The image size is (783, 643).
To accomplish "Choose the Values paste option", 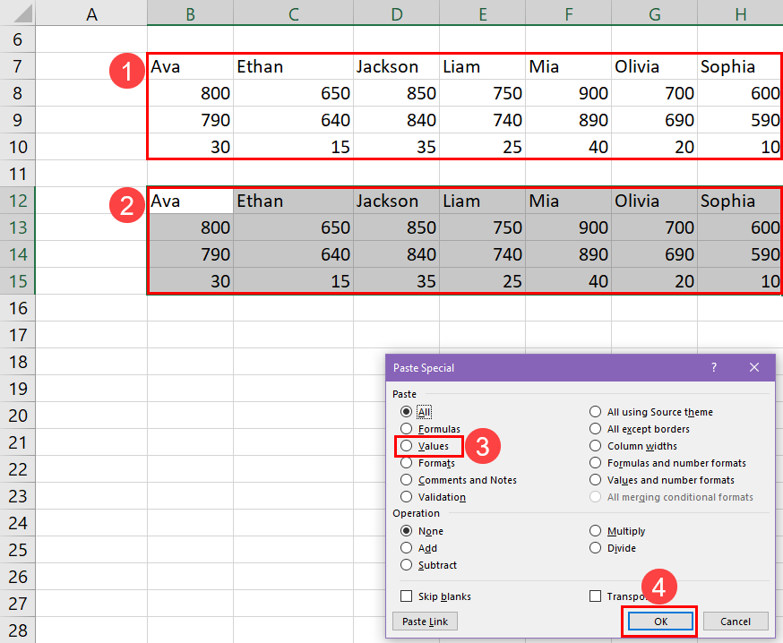I will (x=407, y=446).
